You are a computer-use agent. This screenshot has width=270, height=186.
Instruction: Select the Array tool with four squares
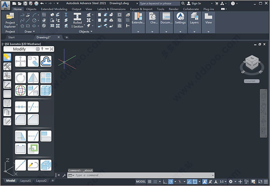tap(46, 78)
